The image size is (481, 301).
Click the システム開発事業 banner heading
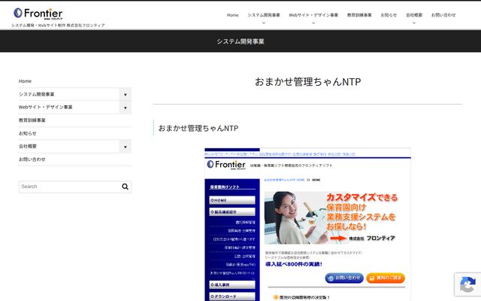240,41
